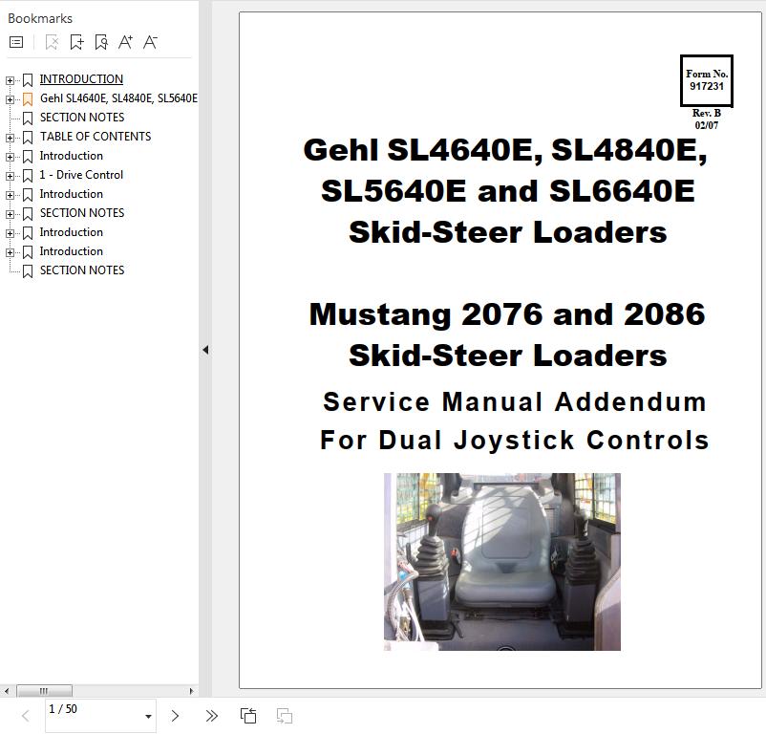Click the Bookmarks panel title
The image size is (766, 734).
[x=40, y=18]
